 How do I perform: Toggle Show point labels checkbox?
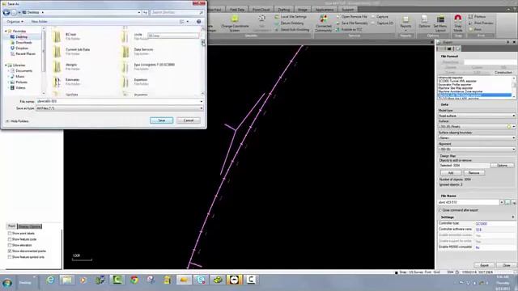tap(10, 234)
